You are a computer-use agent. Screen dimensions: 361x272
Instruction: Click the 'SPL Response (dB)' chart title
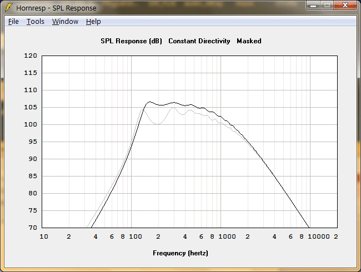pos(131,41)
